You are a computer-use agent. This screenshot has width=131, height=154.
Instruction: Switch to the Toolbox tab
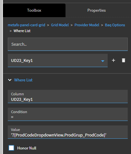click(34, 10)
